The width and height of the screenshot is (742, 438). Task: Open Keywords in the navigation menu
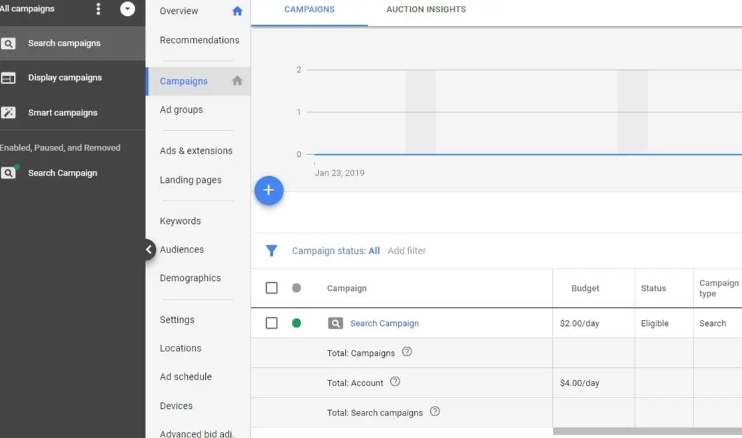(x=181, y=221)
